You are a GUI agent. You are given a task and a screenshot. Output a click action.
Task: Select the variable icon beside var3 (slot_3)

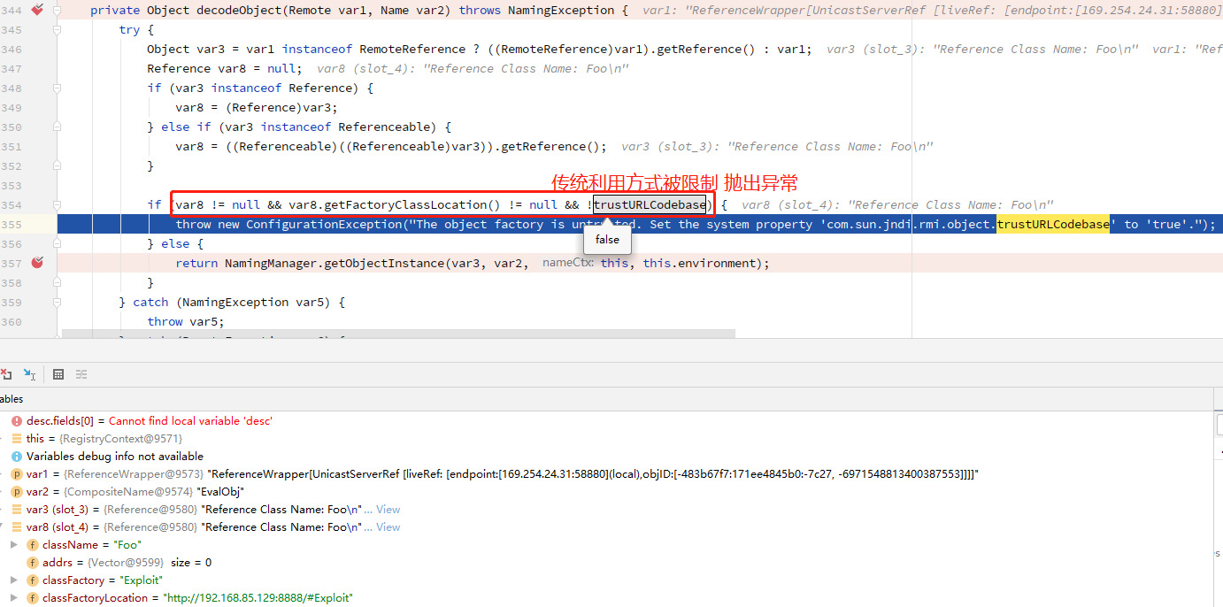(x=16, y=509)
